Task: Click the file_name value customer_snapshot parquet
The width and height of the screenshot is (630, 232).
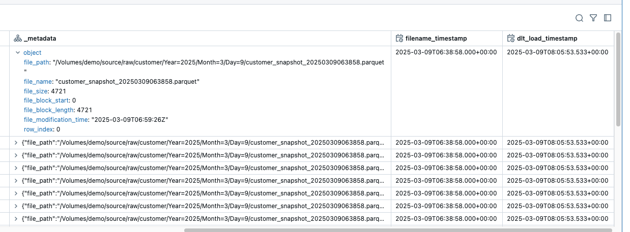Action: click(127, 82)
